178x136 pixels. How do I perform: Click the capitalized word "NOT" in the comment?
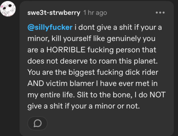click(x=158, y=95)
